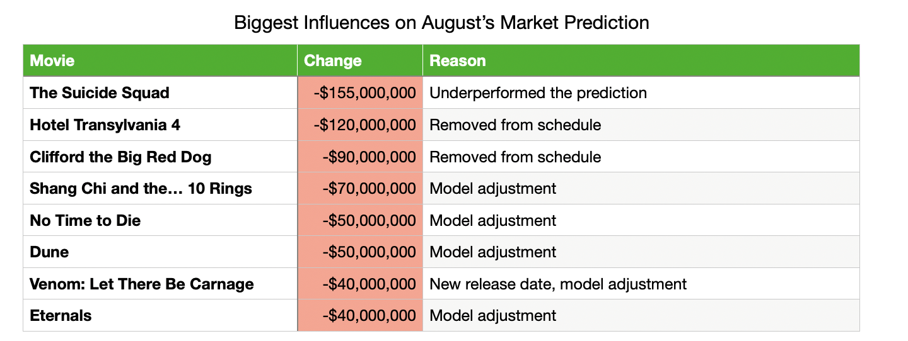Click the Clifford the Big Red Dog cell
This screenshot has height=341, width=908.
pyautogui.click(x=120, y=157)
